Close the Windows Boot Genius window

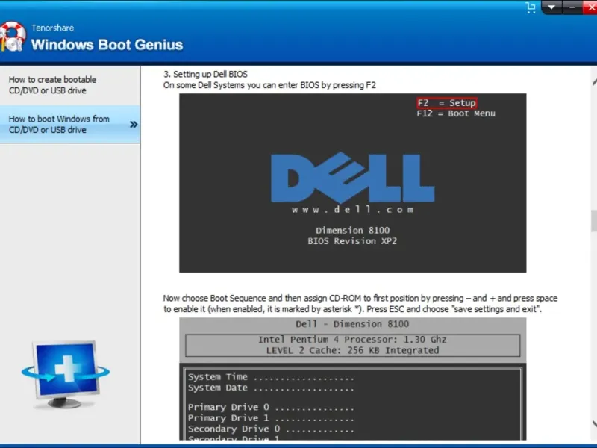(590, 7)
